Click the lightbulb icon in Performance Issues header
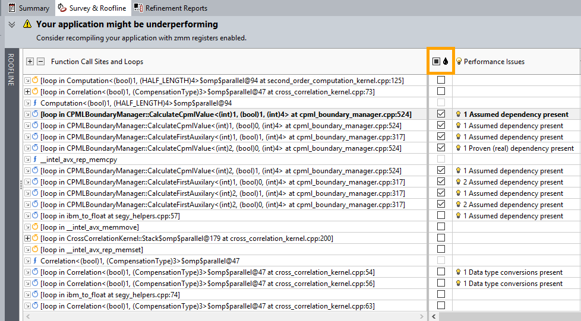The height and width of the screenshot is (321, 581). [x=459, y=61]
